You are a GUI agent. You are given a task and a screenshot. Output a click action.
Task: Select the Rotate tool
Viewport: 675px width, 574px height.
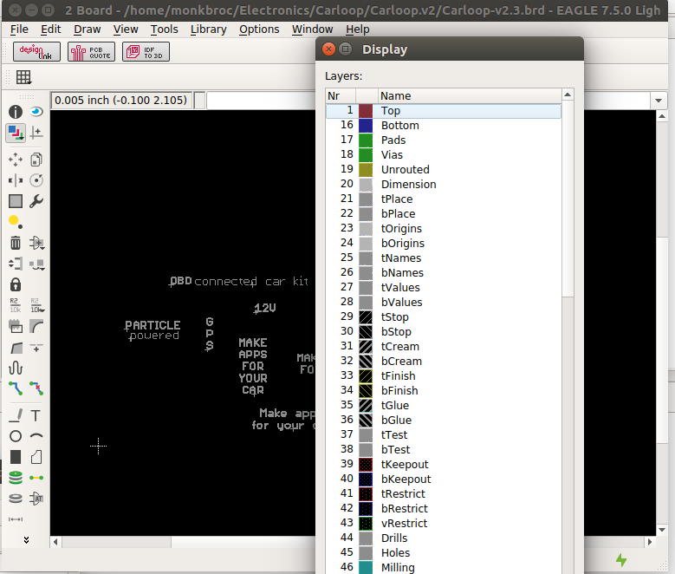click(x=36, y=180)
